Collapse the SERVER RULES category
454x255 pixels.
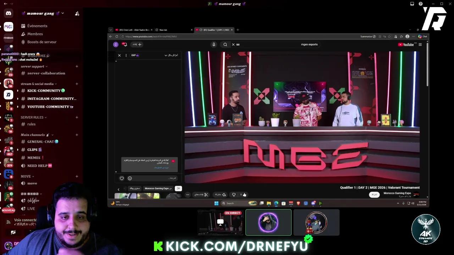[x=34, y=117]
